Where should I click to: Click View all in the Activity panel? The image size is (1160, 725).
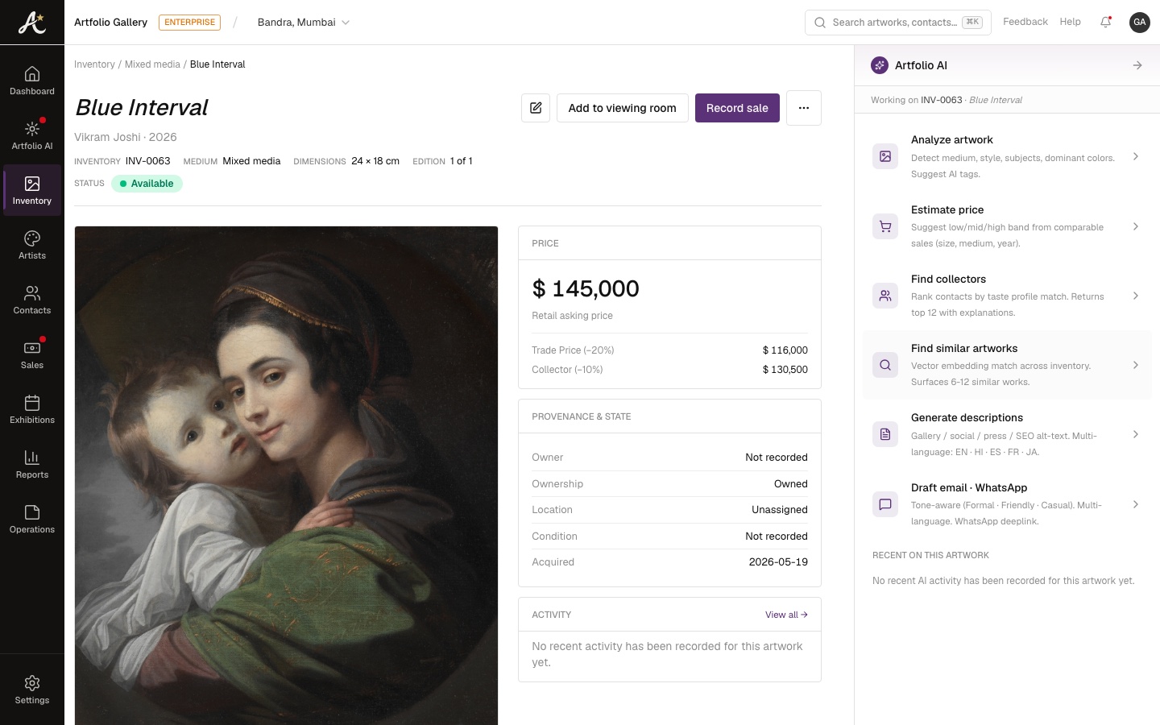[x=786, y=615]
